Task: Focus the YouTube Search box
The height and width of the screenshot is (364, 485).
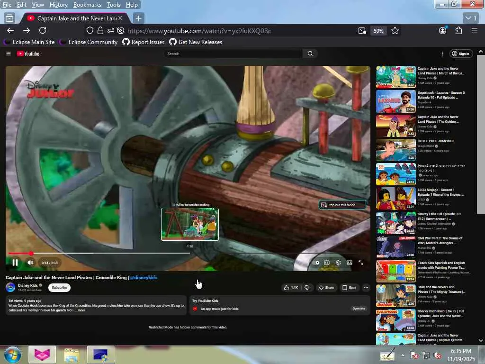Action: coord(233,54)
